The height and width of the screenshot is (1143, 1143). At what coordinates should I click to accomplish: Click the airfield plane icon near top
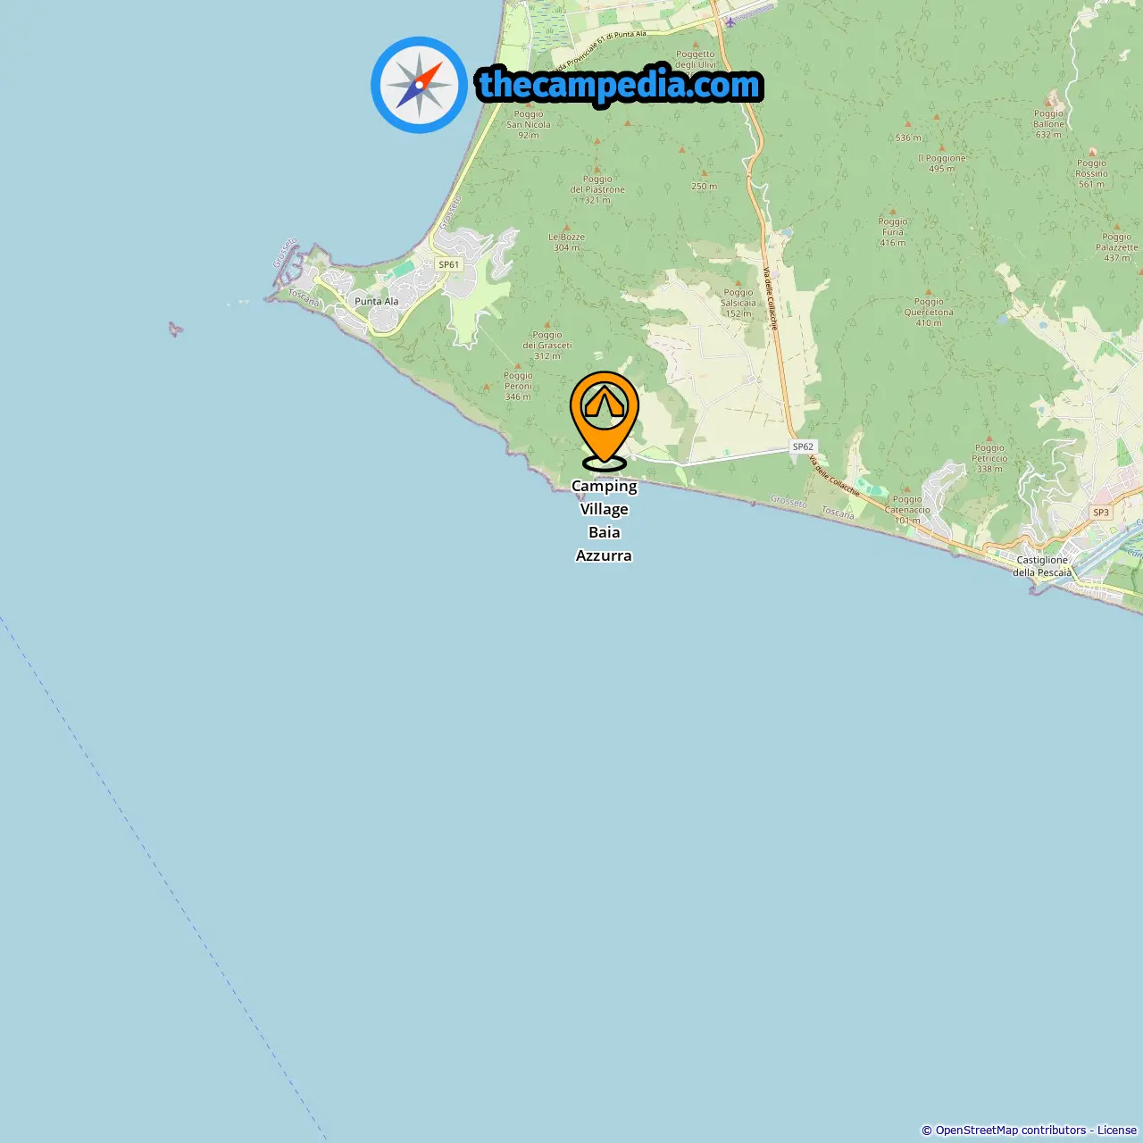tap(730, 22)
